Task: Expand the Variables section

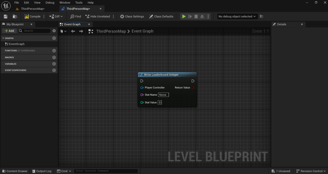Action: click(x=11, y=64)
